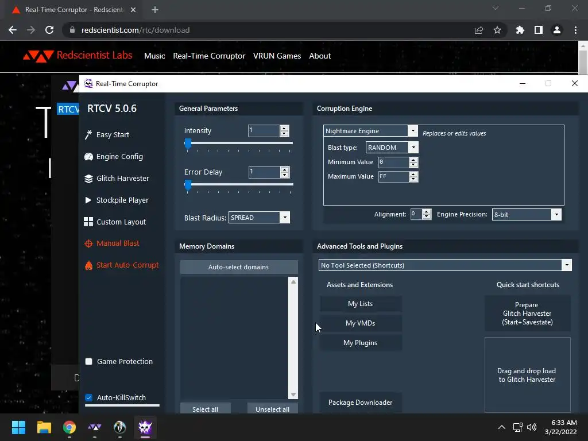The height and width of the screenshot is (441, 588).
Task: Click the Drag and drop load box
Action: (527, 375)
